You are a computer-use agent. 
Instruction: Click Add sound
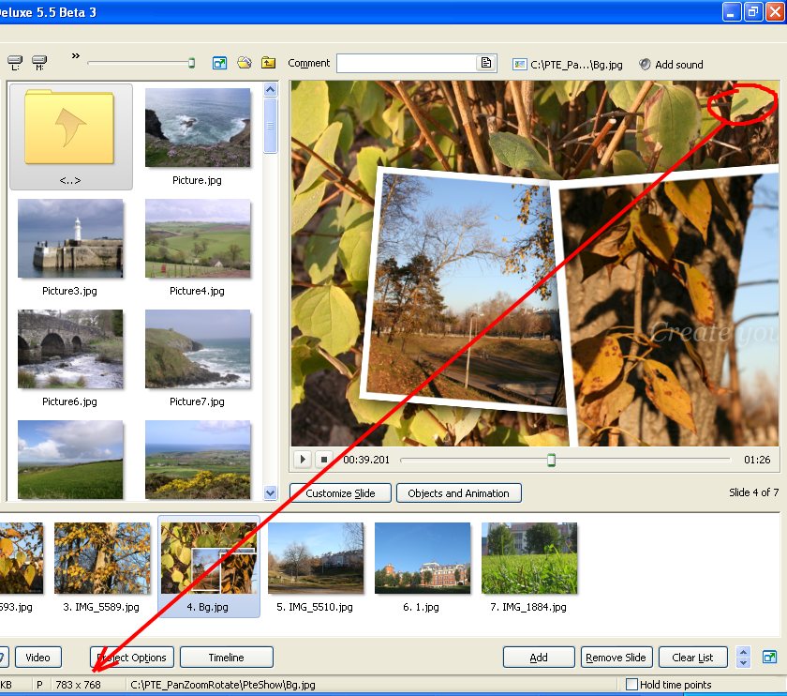pos(671,65)
